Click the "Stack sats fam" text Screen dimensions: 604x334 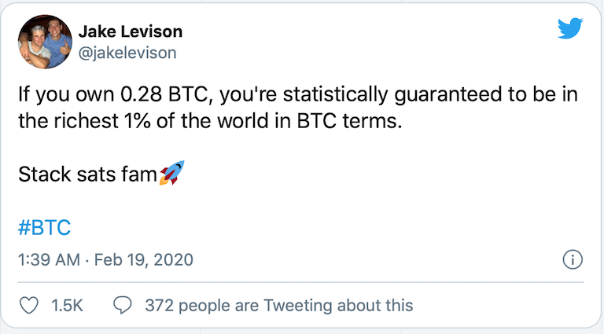coord(87,174)
